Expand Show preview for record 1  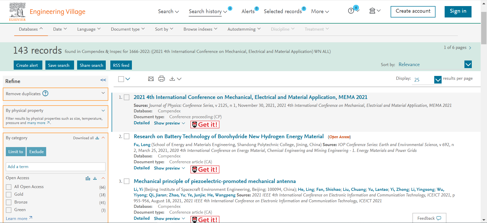169,123
